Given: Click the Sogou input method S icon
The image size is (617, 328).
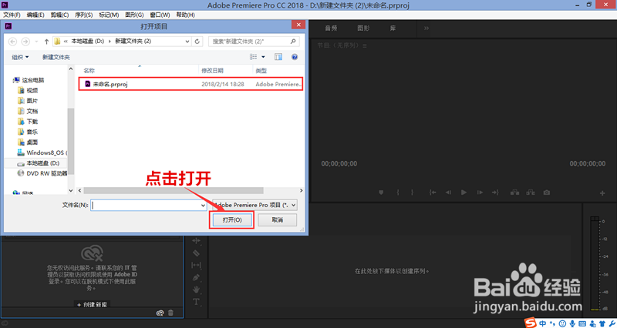Looking at the screenshot, I should coord(531,323).
